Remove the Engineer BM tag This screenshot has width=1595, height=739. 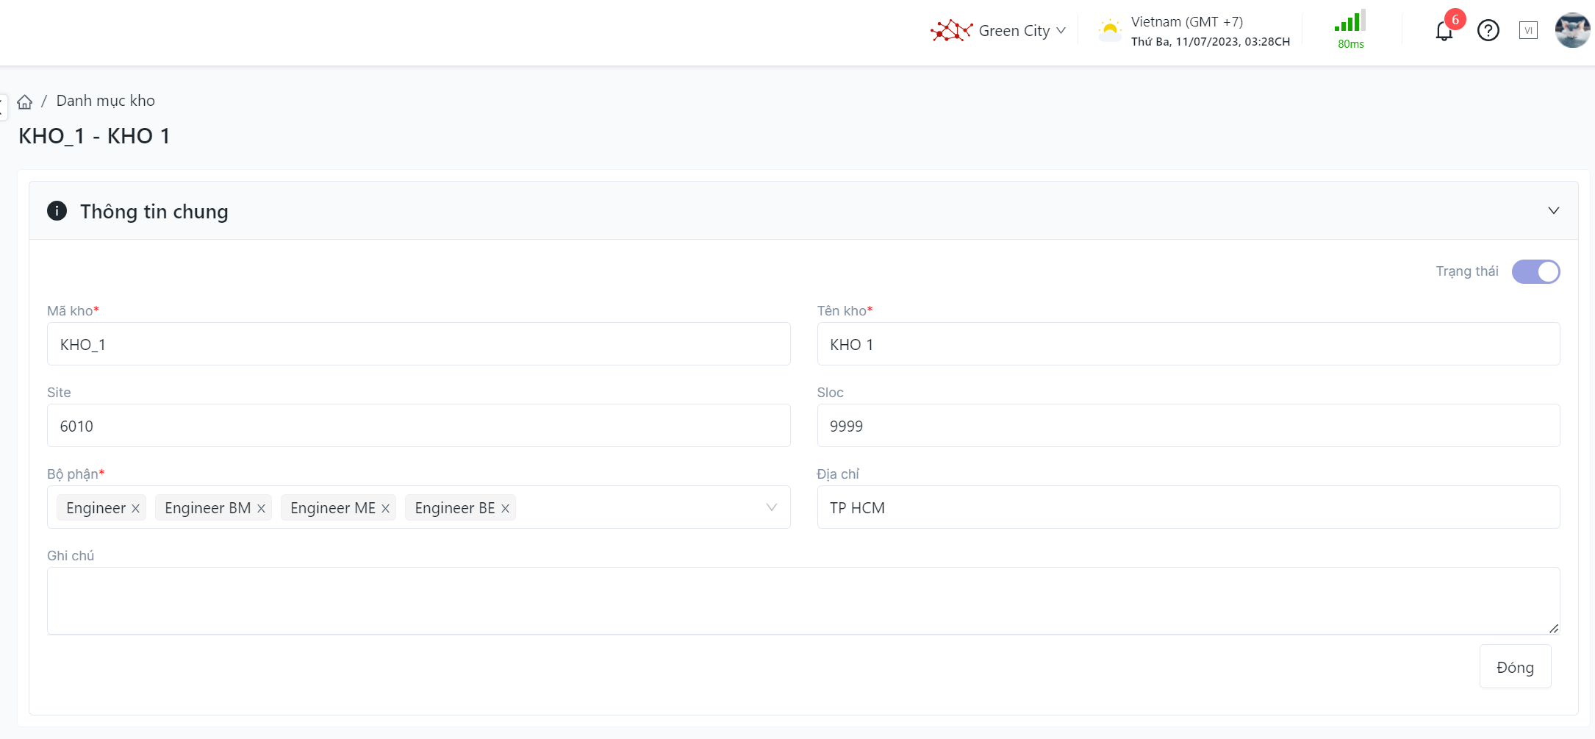tap(261, 508)
